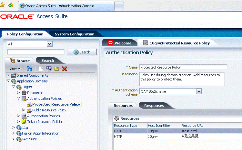Select the /模拟吴昊 resource row
242x150 pixels.
177,136
